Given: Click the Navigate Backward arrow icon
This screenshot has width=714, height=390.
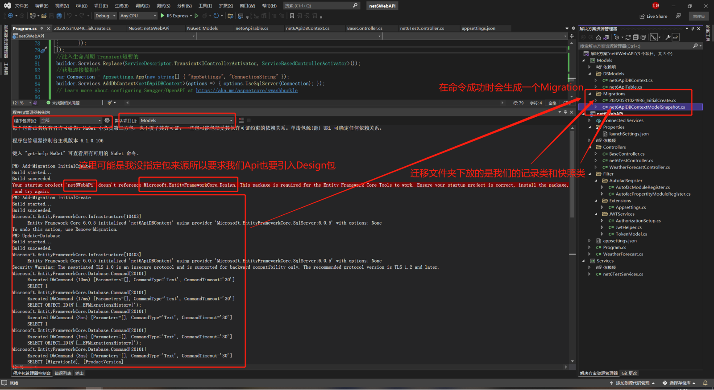Looking at the screenshot, I should pyautogui.click(x=10, y=16).
